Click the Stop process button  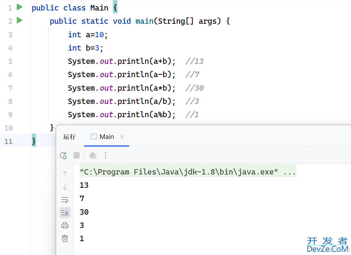coord(76,155)
